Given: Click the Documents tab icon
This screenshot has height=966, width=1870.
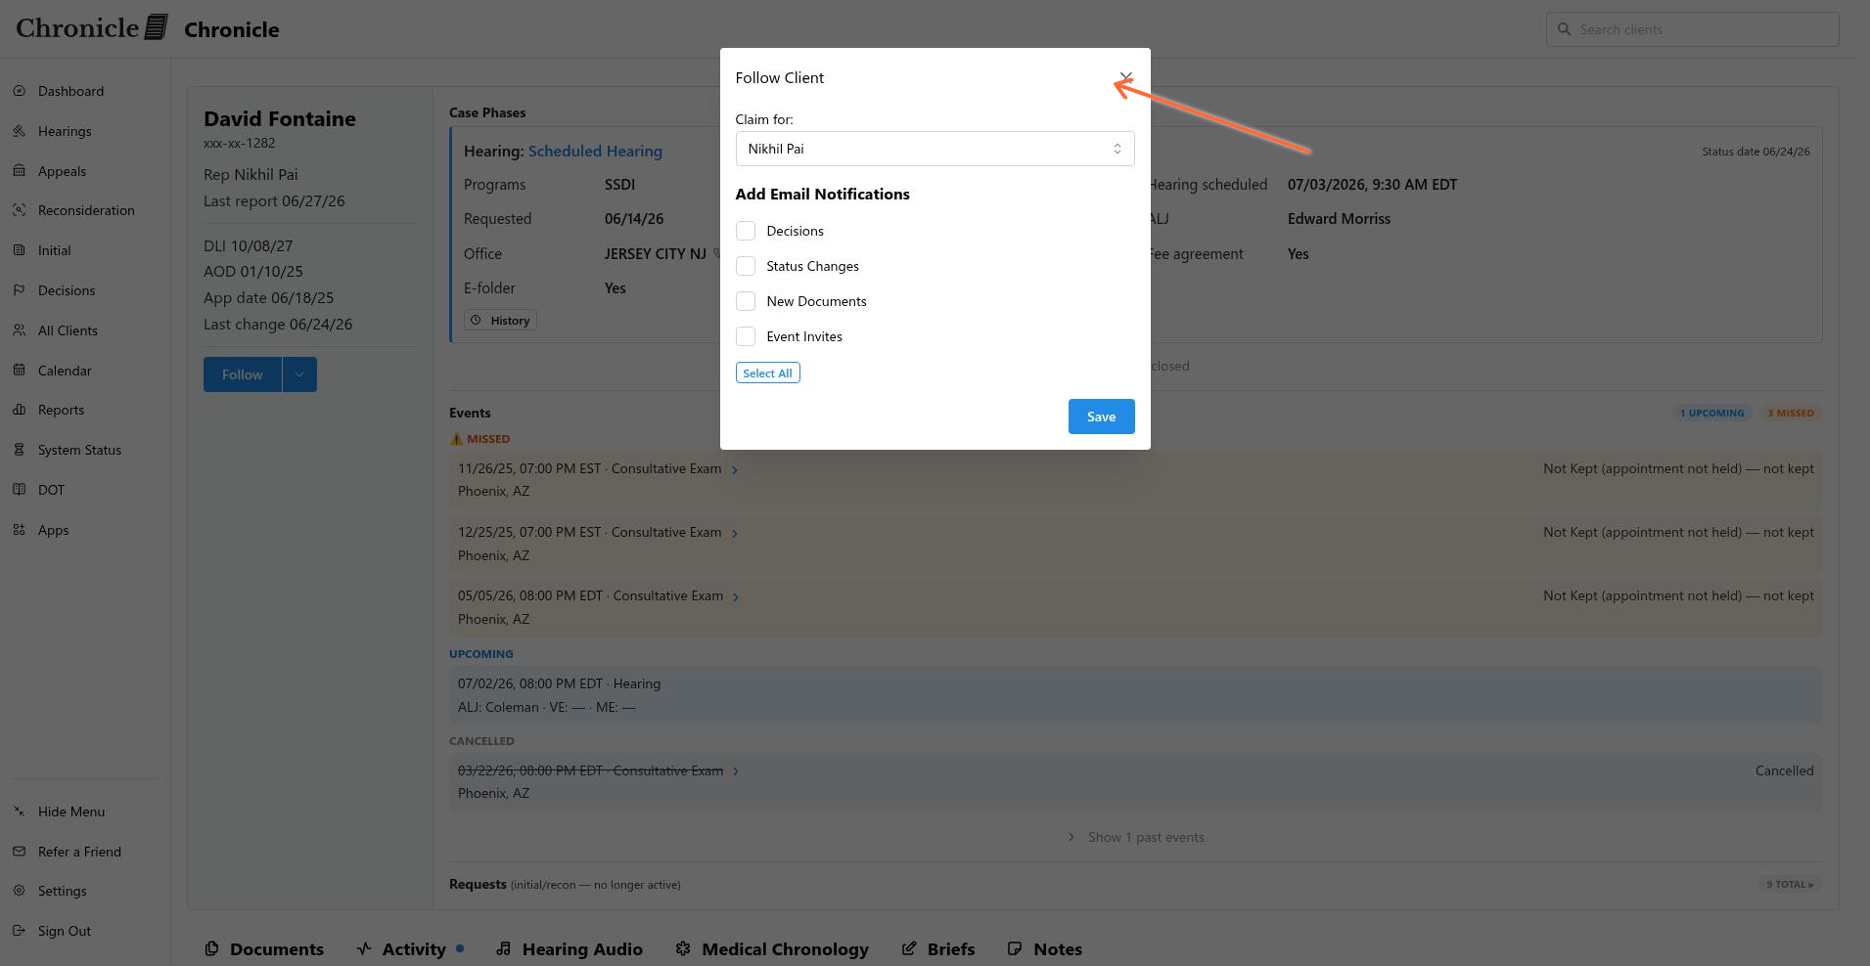Looking at the screenshot, I should [x=211, y=948].
